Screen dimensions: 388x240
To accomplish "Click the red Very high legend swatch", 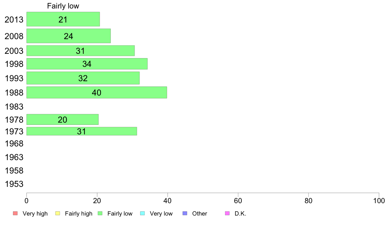I will coord(15,213).
